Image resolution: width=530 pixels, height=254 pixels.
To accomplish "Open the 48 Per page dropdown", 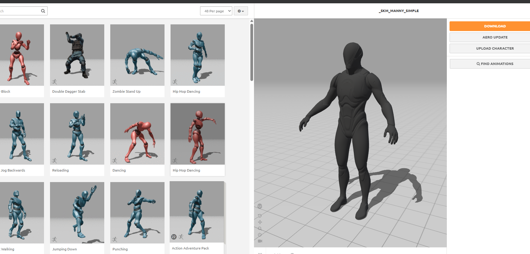I will point(216,11).
